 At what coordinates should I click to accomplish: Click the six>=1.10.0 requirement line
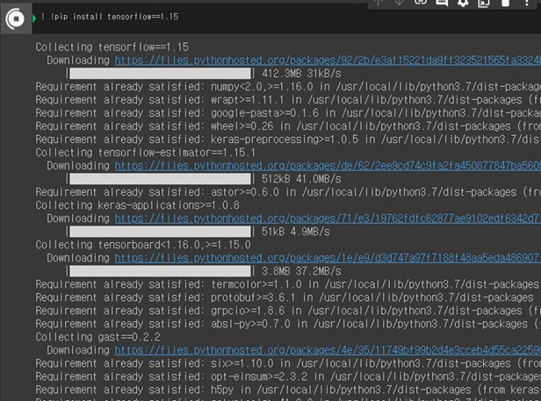coord(288,363)
